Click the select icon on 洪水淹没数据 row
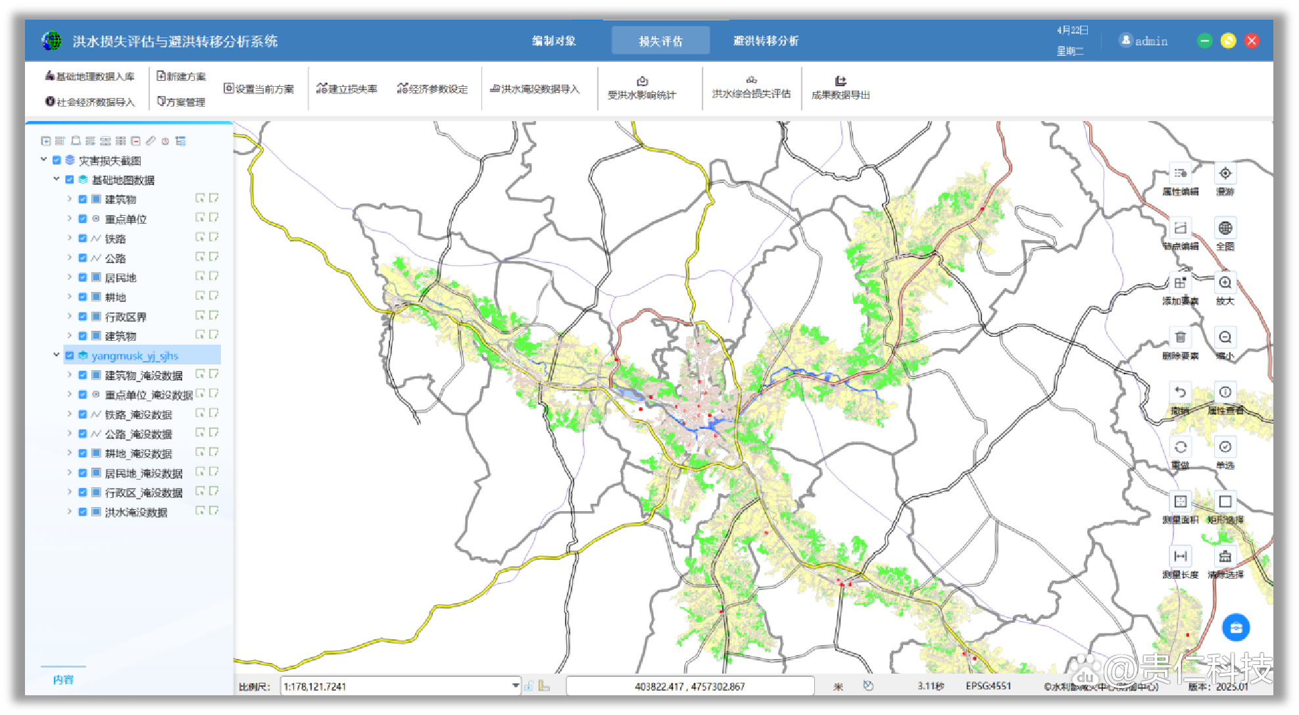 (x=200, y=512)
